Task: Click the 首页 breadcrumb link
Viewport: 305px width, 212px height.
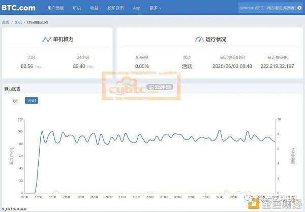Action: coord(6,22)
